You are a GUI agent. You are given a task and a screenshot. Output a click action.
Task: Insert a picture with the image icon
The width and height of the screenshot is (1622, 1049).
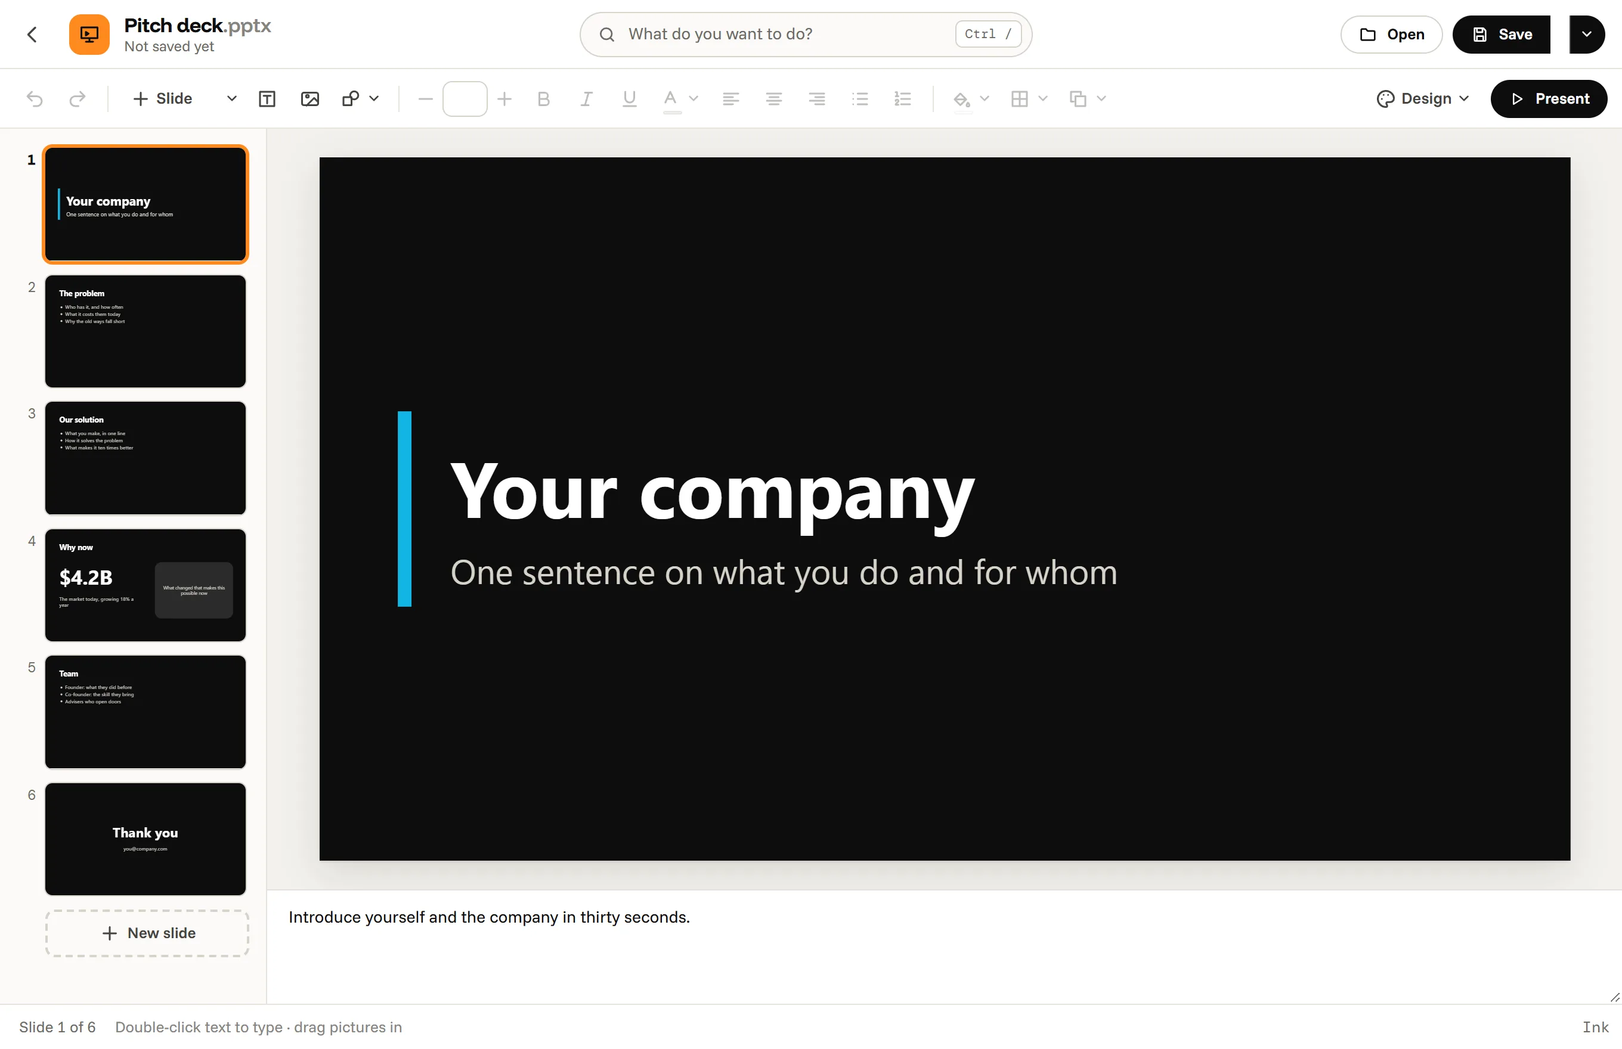[x=310, y=99]
